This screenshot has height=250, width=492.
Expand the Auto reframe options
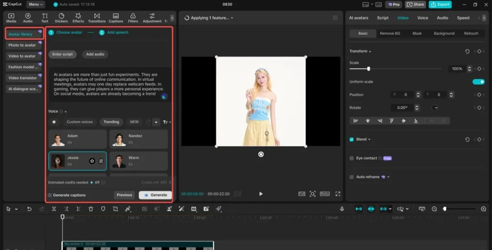tap(388, 177)
